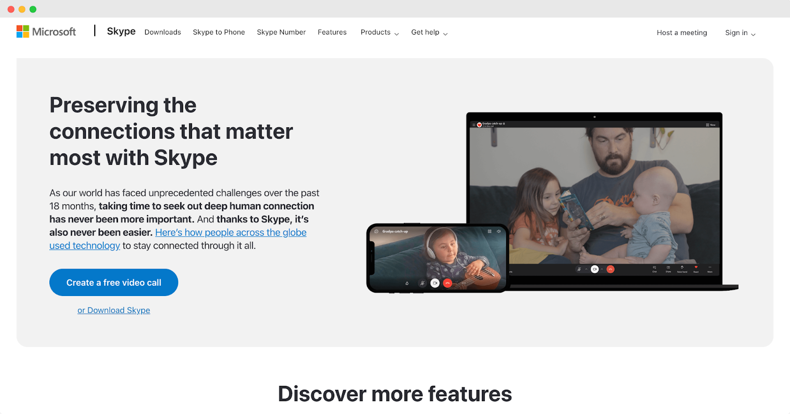Click the laptop mockup's muted microphone icon
The height and width of the screenshot is (414, 790).
click(x=579, y=269)
